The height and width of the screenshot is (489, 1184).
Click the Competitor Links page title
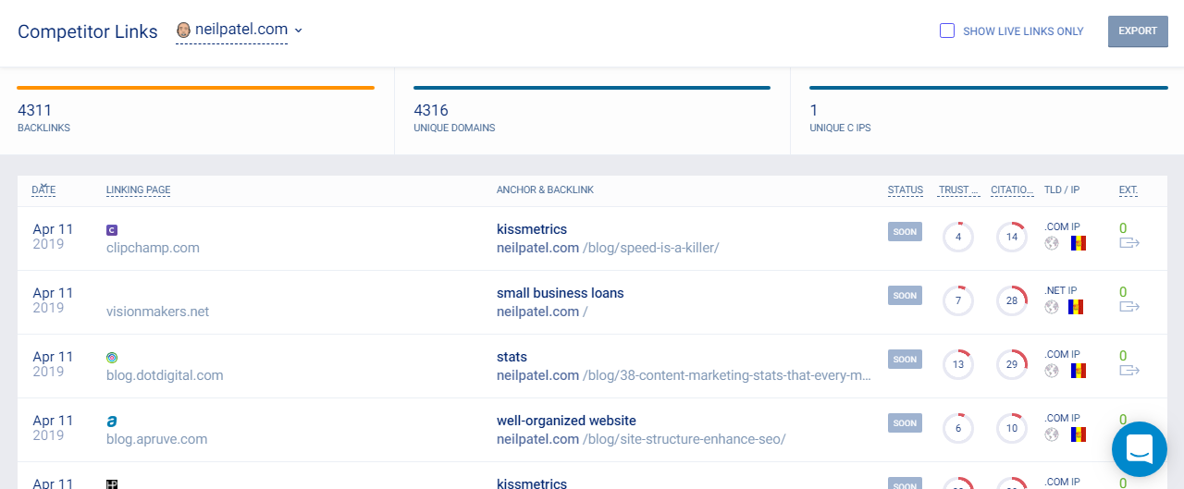tap(88, 31)
